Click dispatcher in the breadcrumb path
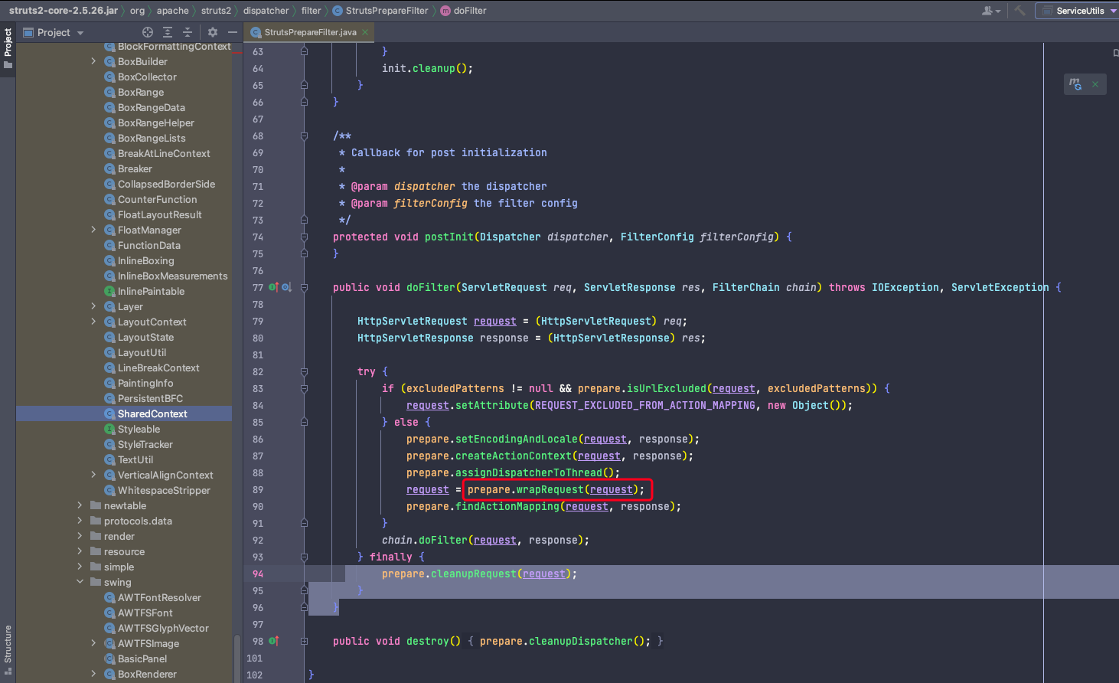 pos(266,11)
